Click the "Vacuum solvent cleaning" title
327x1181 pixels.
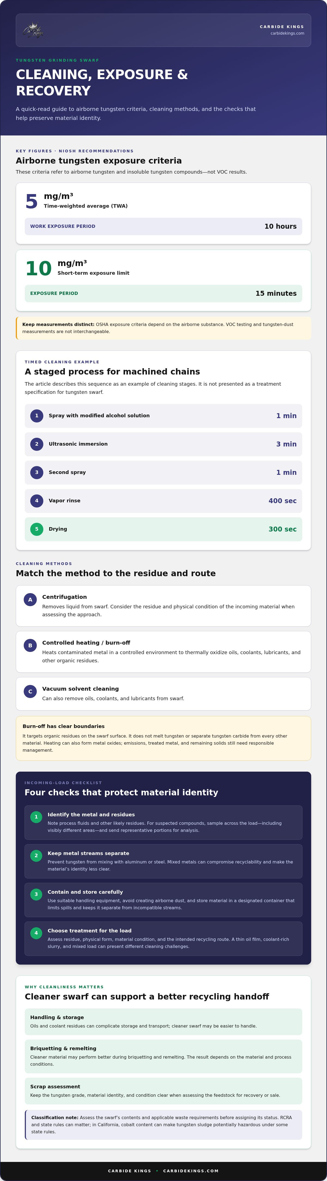pos(80,688)
